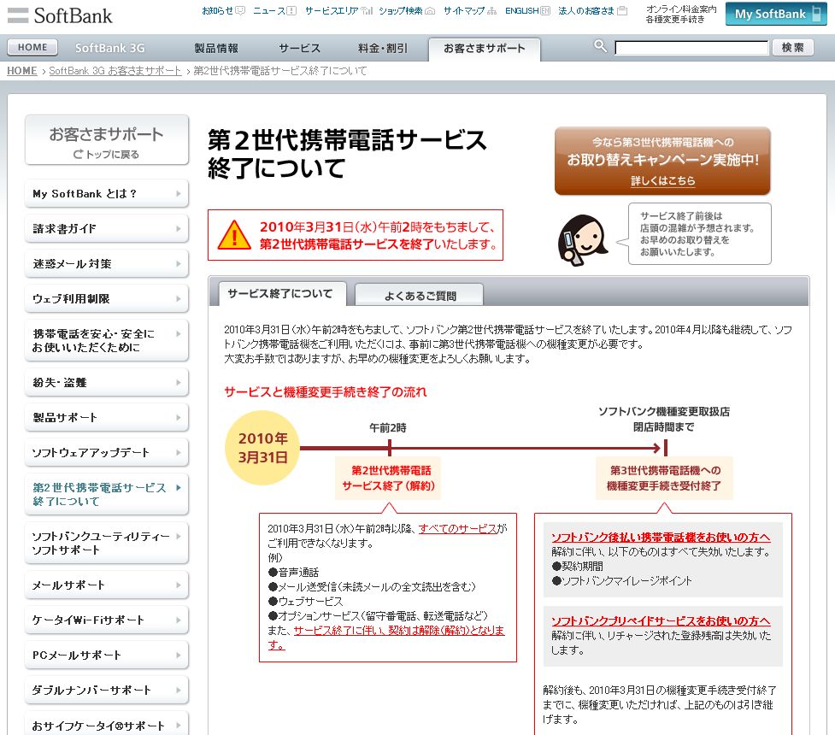Image resolution: width=835 pixels, height=735 pixels.
Task: Open the ショップ検索 shop search link
Action: point(407,10)
